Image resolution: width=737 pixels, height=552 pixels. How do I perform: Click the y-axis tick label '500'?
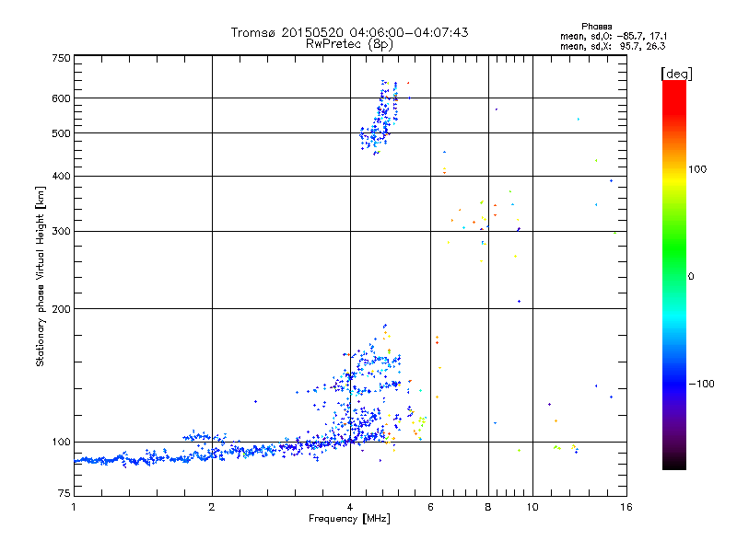tap(61, 133)
